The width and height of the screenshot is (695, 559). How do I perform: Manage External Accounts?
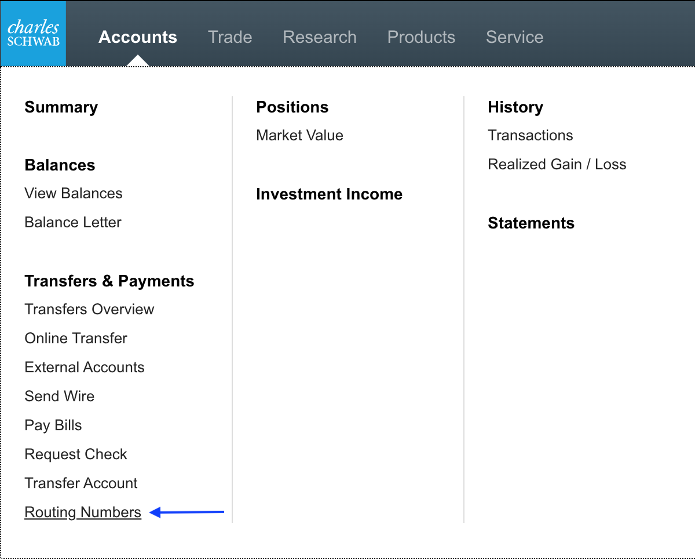tap(84, 367)
